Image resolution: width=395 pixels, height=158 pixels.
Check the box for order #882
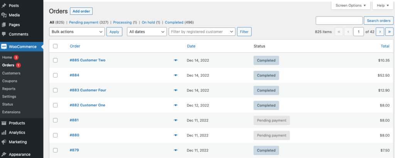point(56,105)
